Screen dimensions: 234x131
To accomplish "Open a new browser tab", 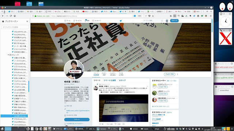I will pos(207,11).
